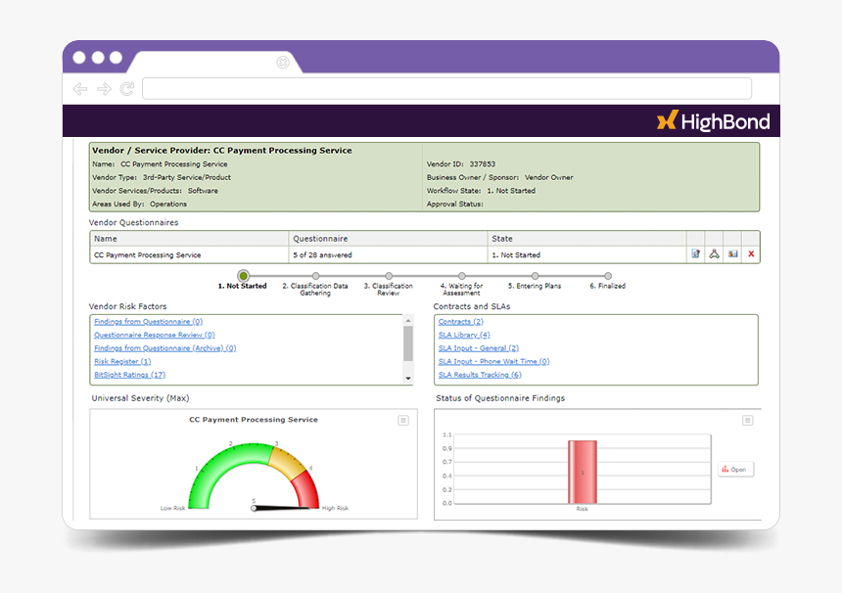
Task: Select the '1. Not Started' workflow step
Action: (243, 276)
